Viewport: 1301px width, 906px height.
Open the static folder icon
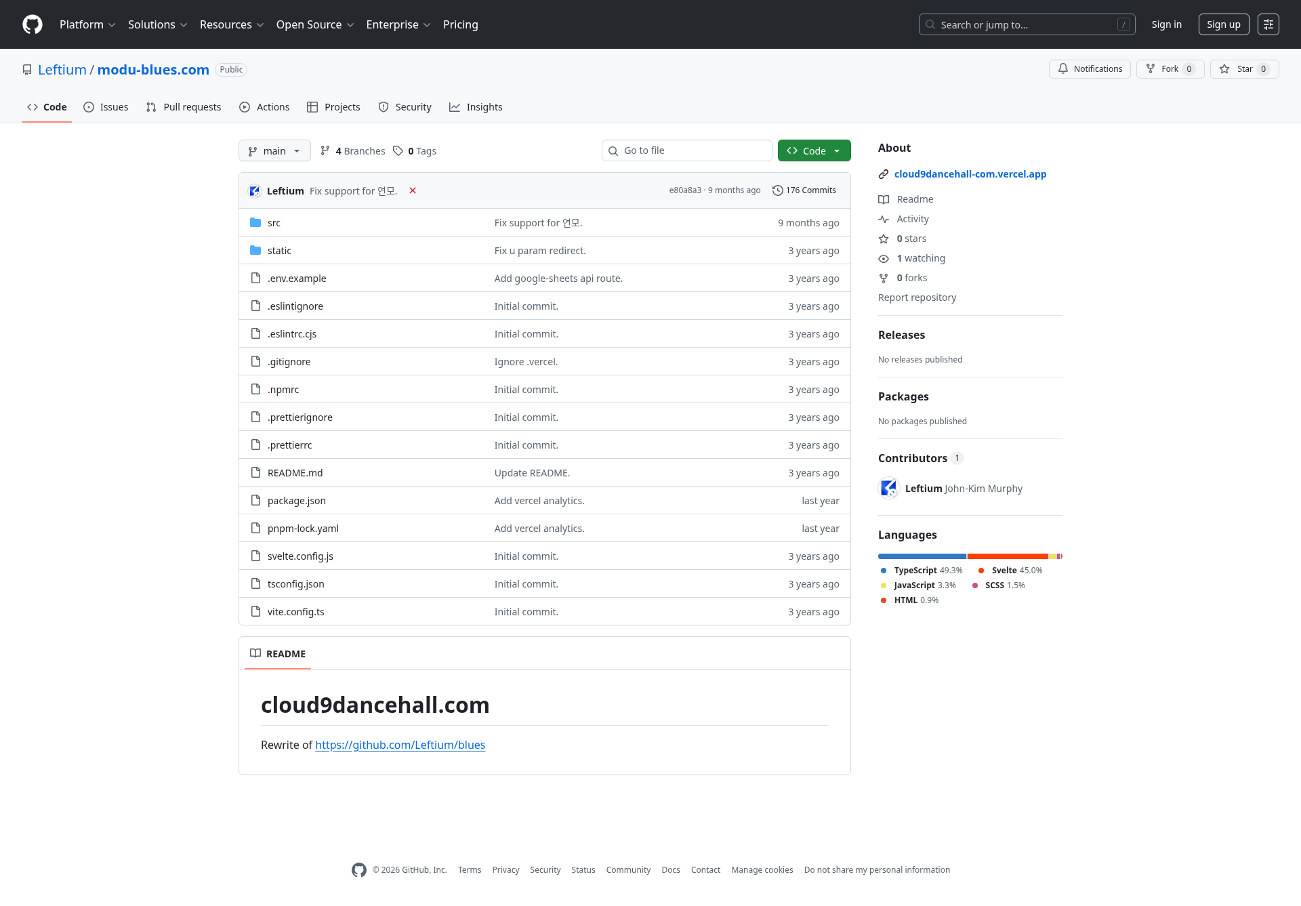tap(255, 250)
